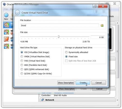The width and height of the screenshot is (122, 109).
Task: Click the file size slider handle
Action: tap(58, 37)
